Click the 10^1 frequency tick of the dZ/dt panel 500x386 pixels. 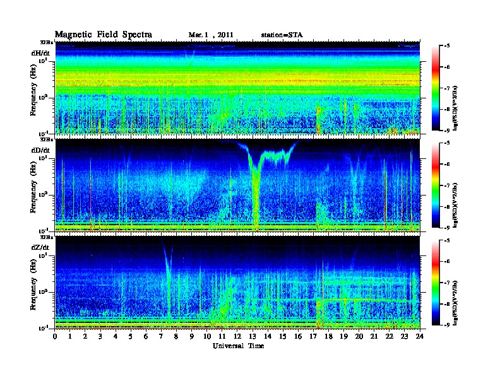tap(43, 255)
